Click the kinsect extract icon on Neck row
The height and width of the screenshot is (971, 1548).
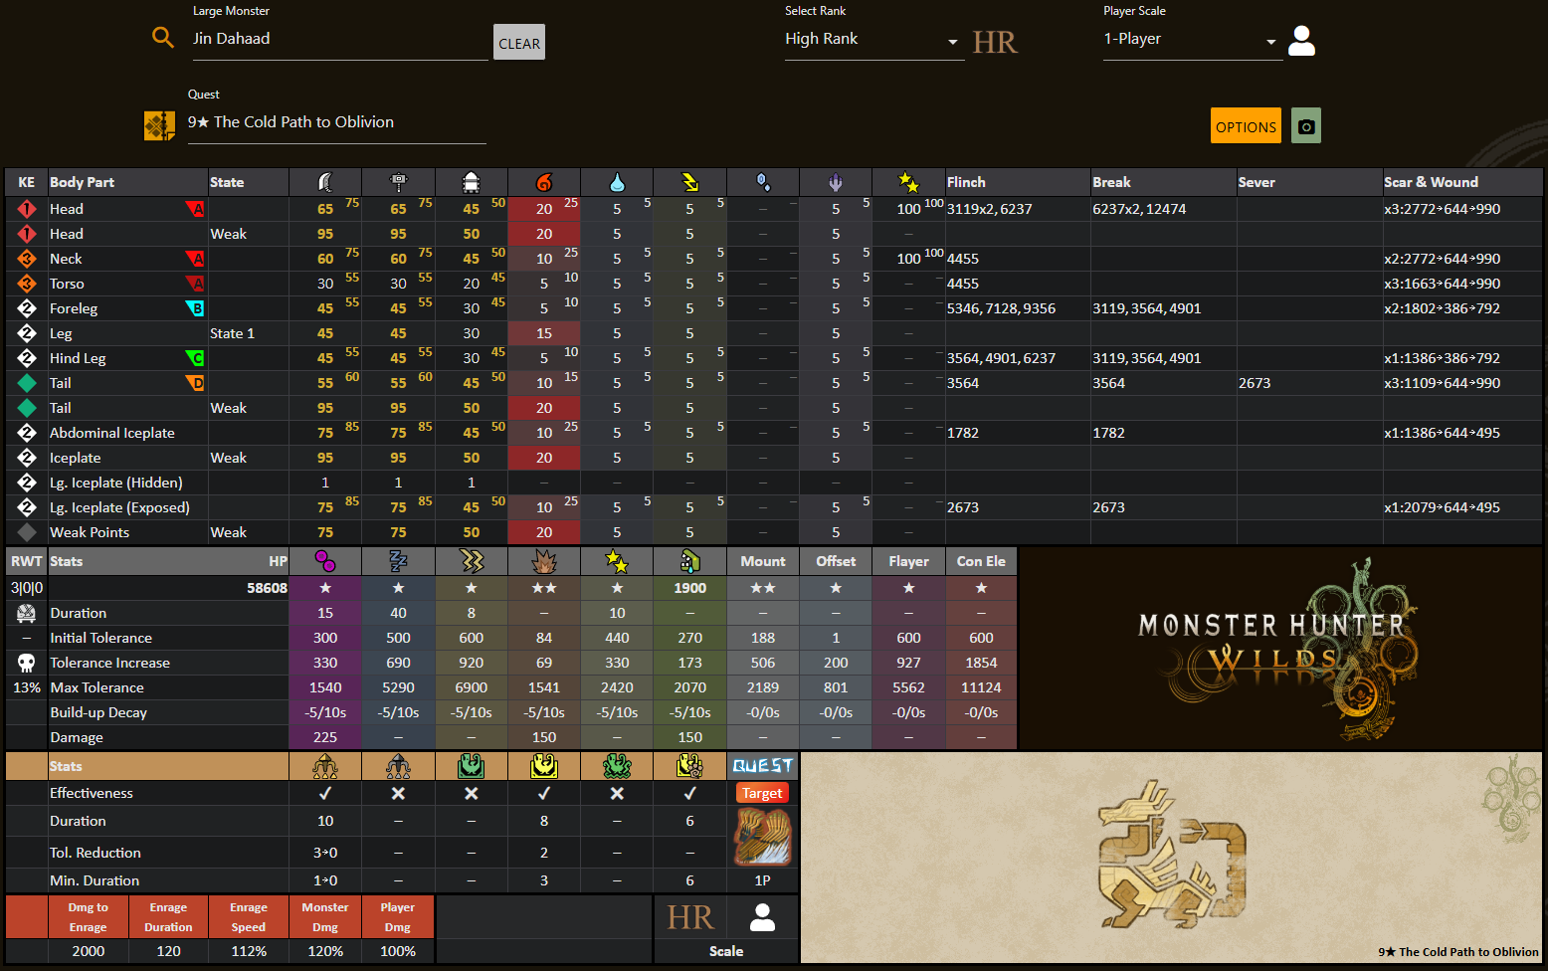coord(27,259)
